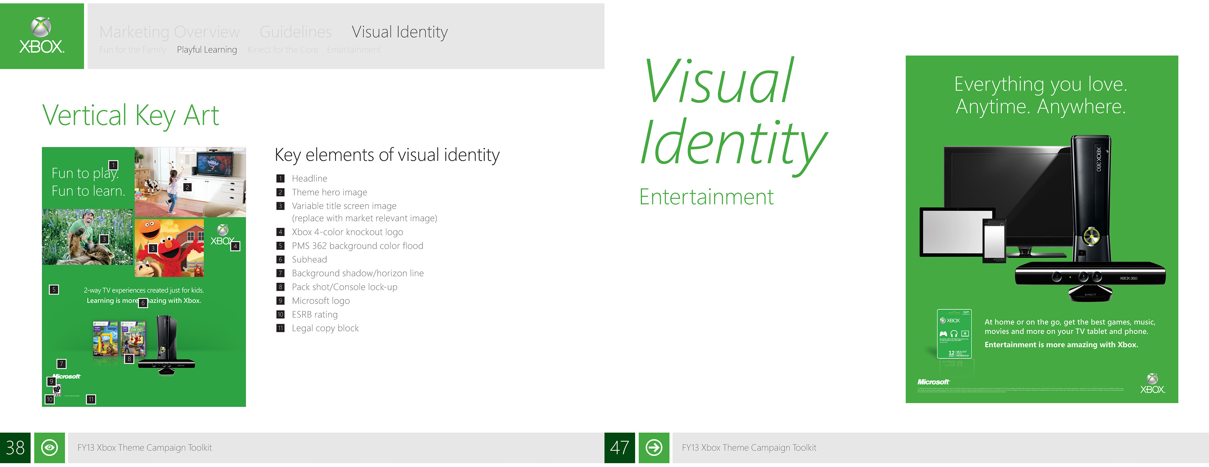Open the Marketing Overview tab
Image resolution: width=1209 pixels, height=467 pixels.
point(169,32)
